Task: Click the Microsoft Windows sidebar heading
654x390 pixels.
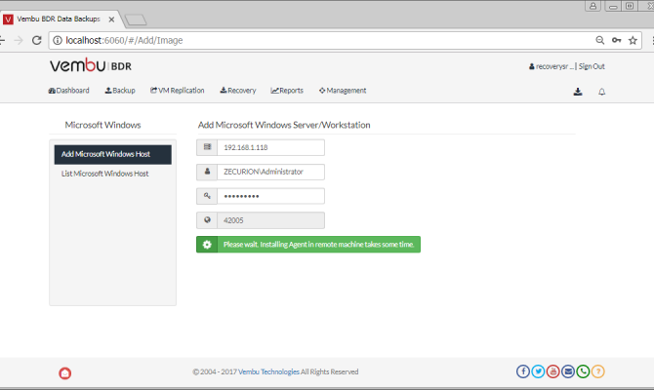Action: tap(102, 125)
